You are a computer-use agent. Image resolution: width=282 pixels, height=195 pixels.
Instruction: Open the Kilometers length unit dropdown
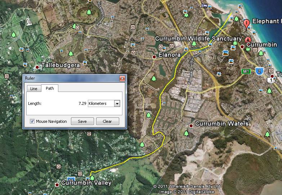click(x=104, y=103)
